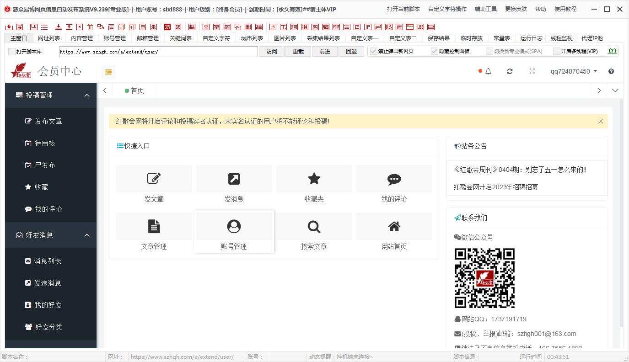The height and width of the screenshot is (362, 629).
Task: Open help question mark icon beside username
Action: (x=611, y=71)
